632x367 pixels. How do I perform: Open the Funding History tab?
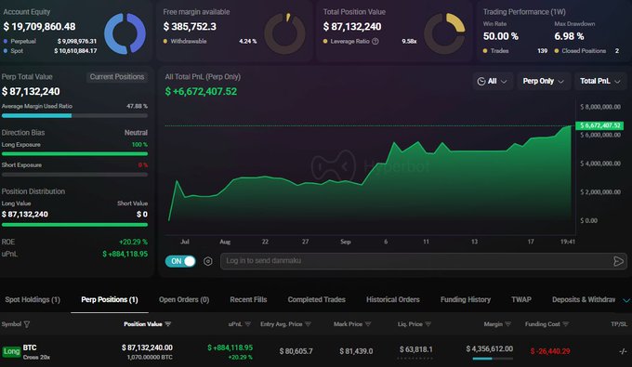coord(466,299)
